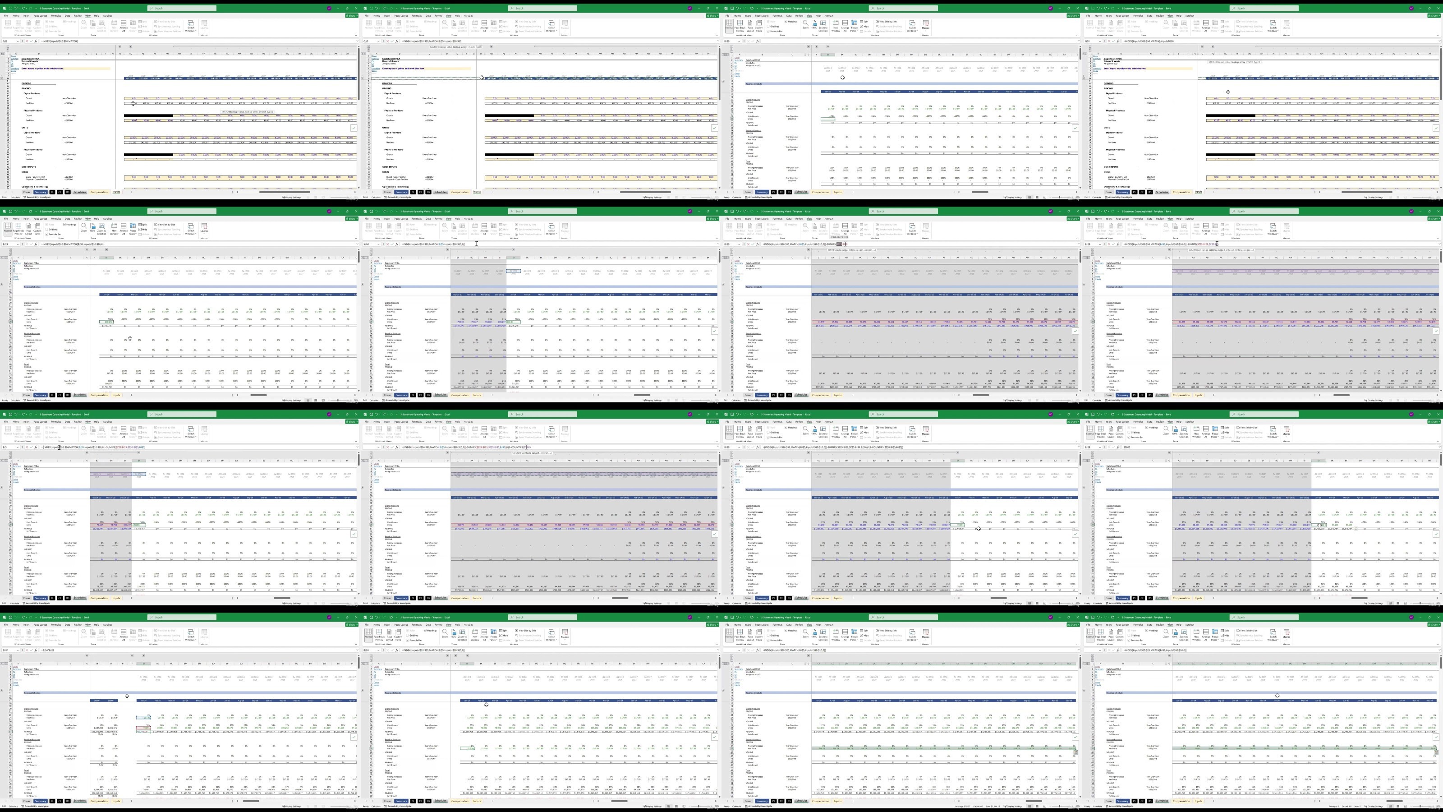Open the Formulas ribbon tab in the first window
Viewport: 1443px width, 812px height.
tap(56, 16)
